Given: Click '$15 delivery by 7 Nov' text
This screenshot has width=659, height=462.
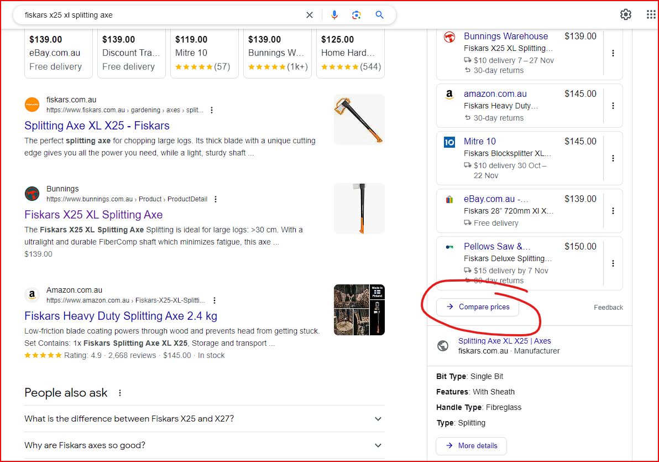Looking at the screenshot, I should point(511,271).
